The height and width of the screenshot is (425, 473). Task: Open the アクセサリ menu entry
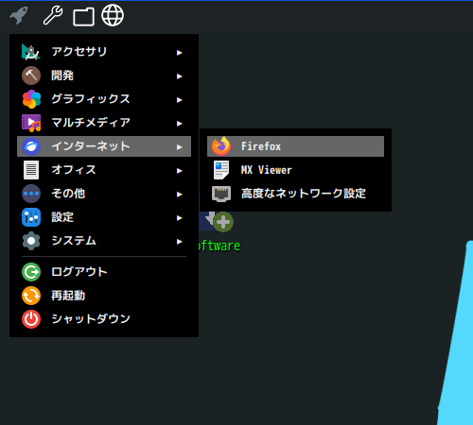tap(104, 52)
